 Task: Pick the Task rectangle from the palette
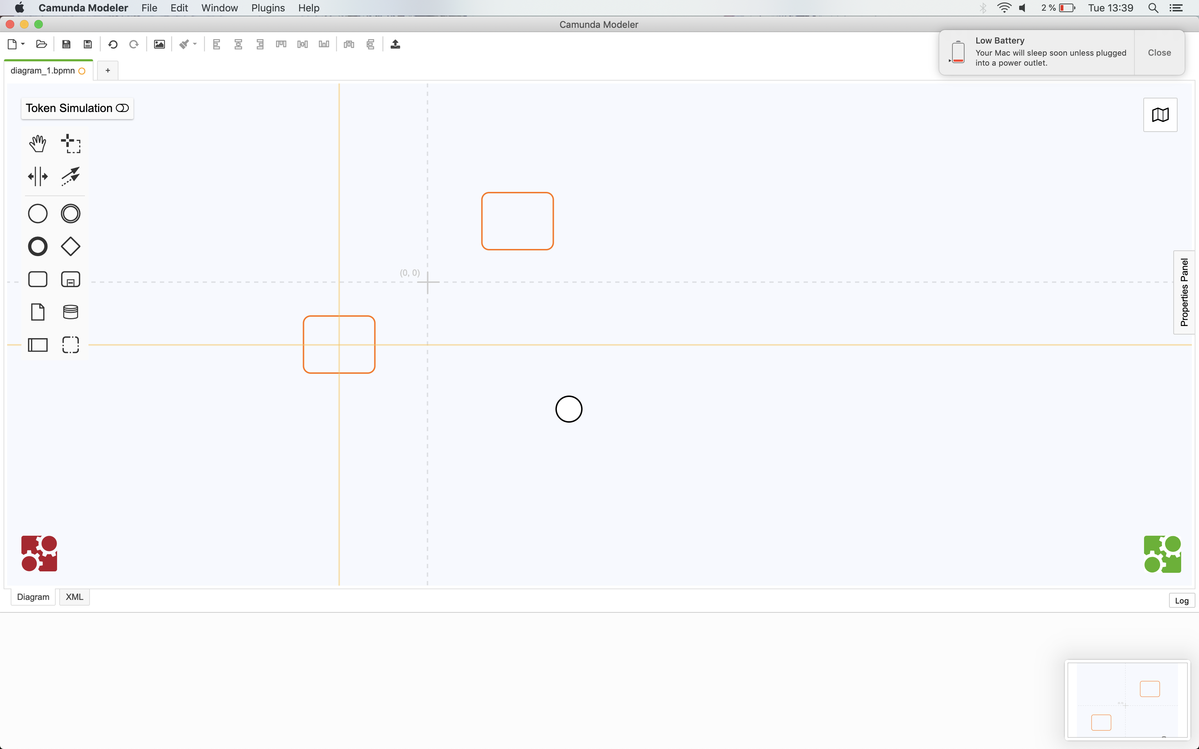point(37,279)
